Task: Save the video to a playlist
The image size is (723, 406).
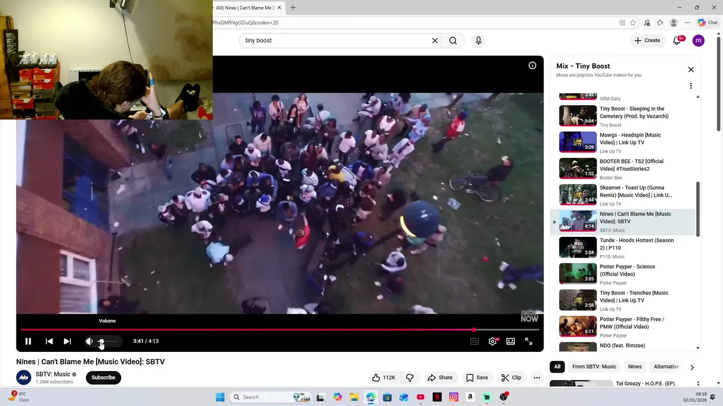Action: [x=477, y=377]
